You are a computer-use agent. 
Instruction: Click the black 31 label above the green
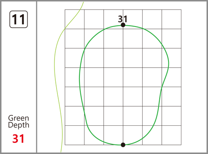(x=123, y=19)
